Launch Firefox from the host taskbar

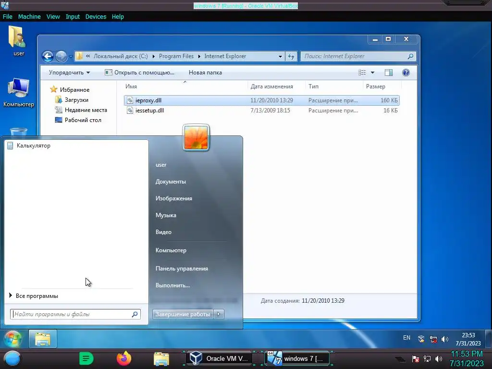tap(124, 358)
